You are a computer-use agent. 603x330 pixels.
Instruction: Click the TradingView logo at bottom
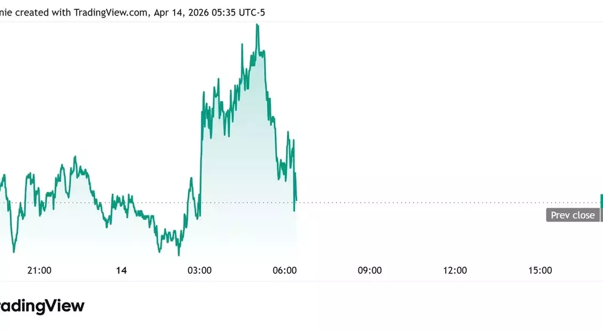click(x=42, y=306)
